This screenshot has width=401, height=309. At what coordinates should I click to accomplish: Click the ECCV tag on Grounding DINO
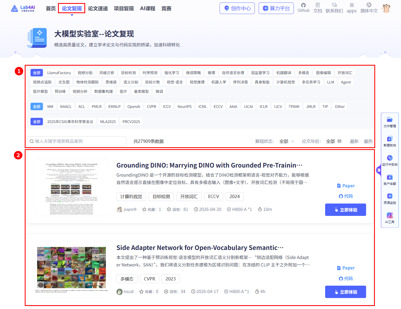click(x=214, y=196)
